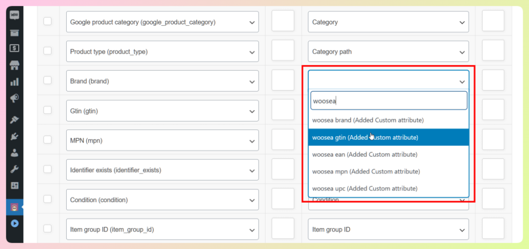Click suffix box in Brand row
Screen dimensions: 529x249
493,80
